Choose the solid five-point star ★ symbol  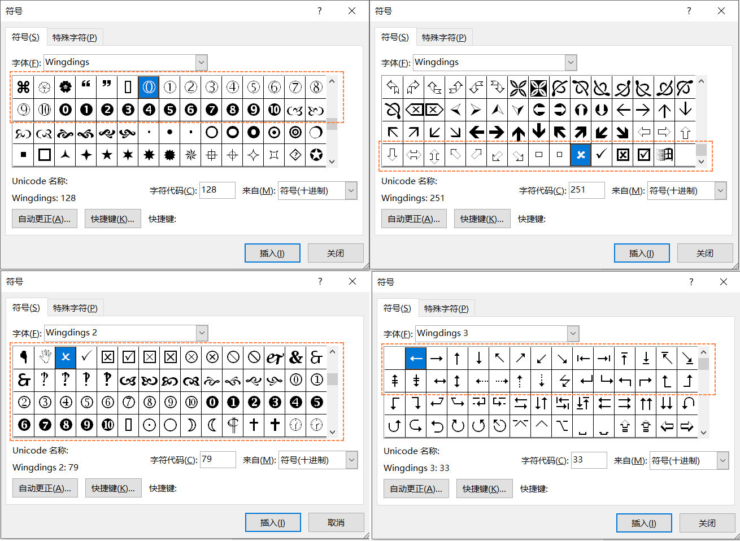[107, 155]
